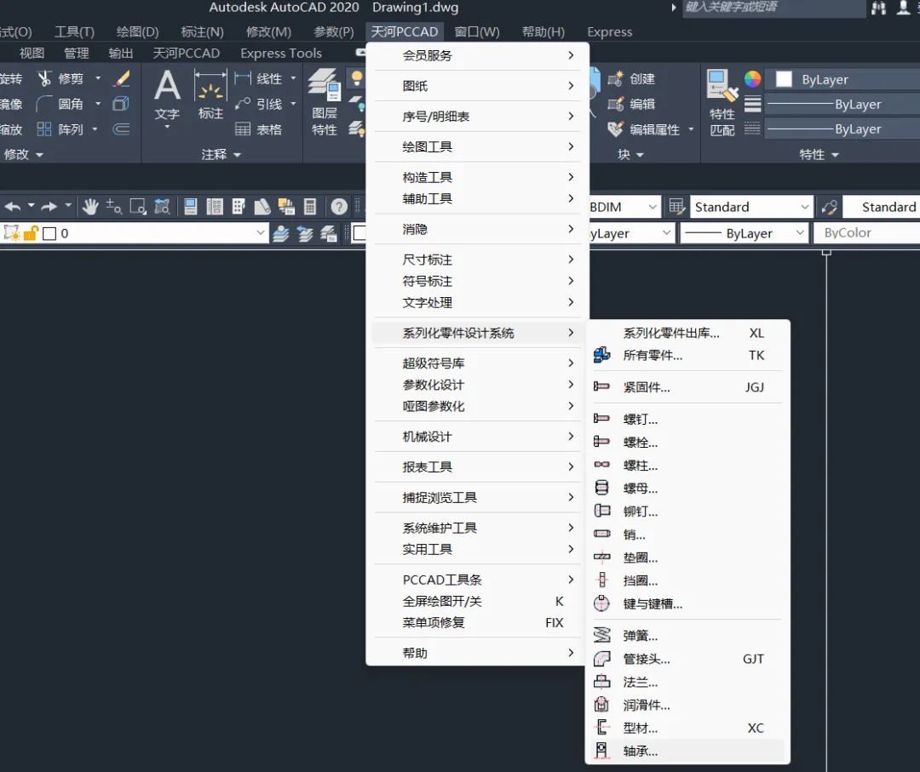920x772 pixels.
Task: Click the keyword search input field
Action: 773,8
